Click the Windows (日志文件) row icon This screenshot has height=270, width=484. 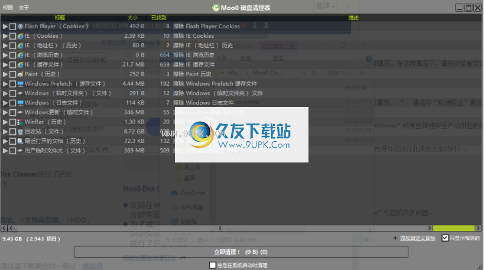[x=20, y=103]
